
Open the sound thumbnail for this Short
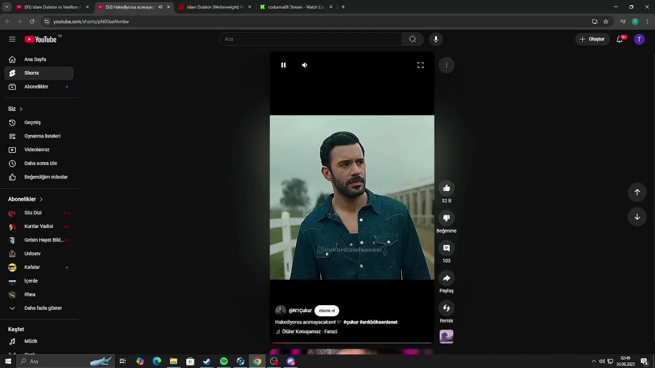pos(447,336)
